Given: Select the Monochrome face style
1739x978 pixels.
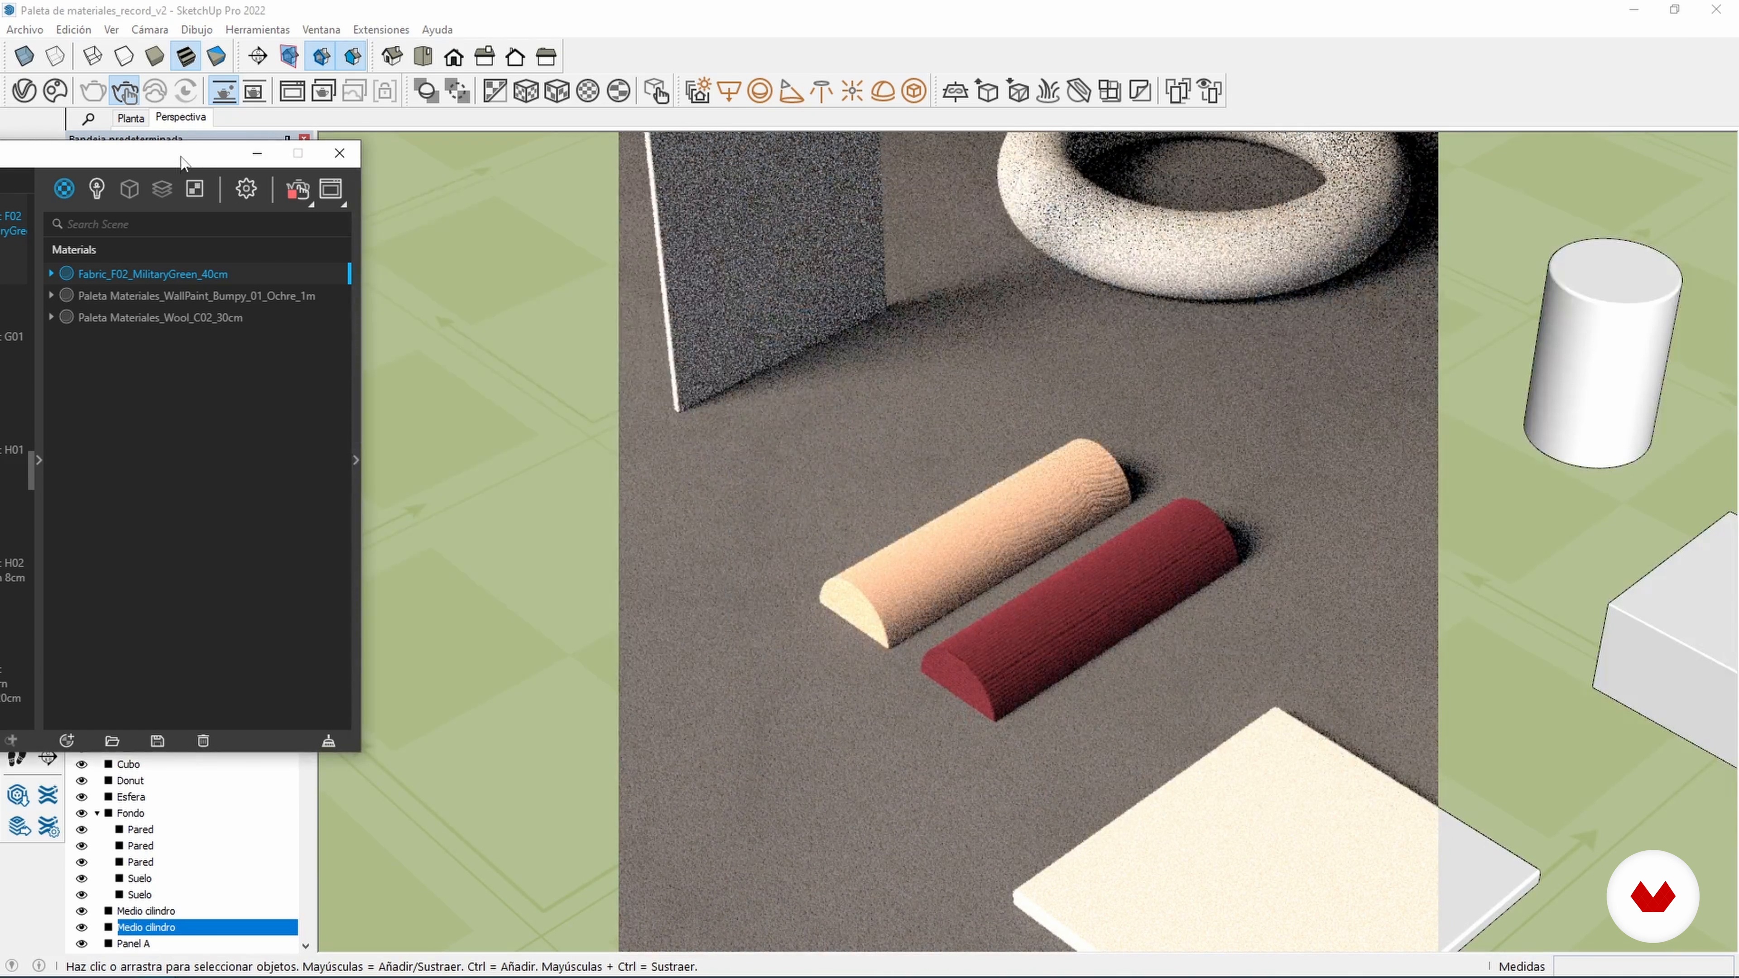Looking at the screenshot, I should coord(217,56).
